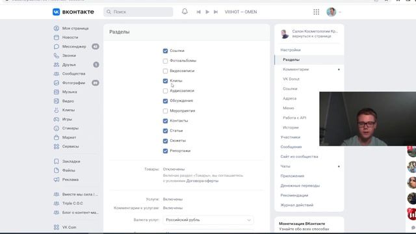Open Реклама in sidebar
The image size is (416, 234).
tap(70, 179)
